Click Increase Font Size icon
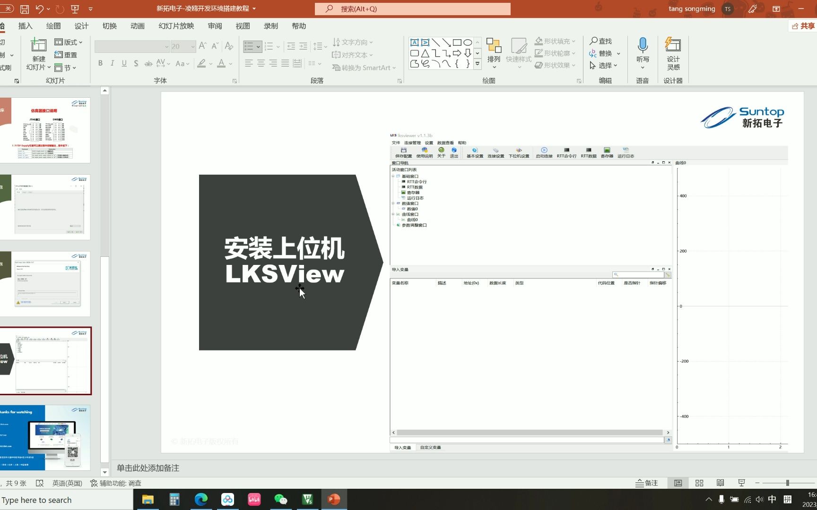Screen dimensions: 817x510 [x=203, y=46]
